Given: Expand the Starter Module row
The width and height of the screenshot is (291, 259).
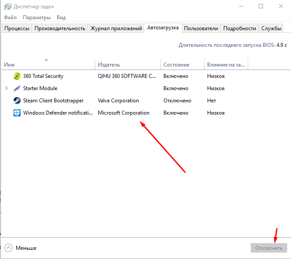Looking at the screenshot, I should point(6,88).
